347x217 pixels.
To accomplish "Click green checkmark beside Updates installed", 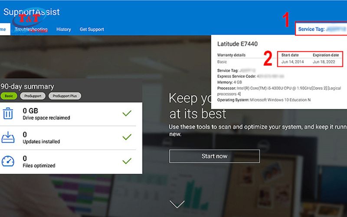I will pos(127,137).
